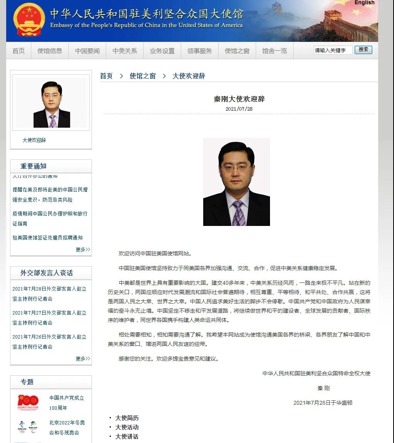The width and height of the screenshot is (394, 443).
Task: Open the July 28 spokesperson press conference
Action: tap(49, 294)
